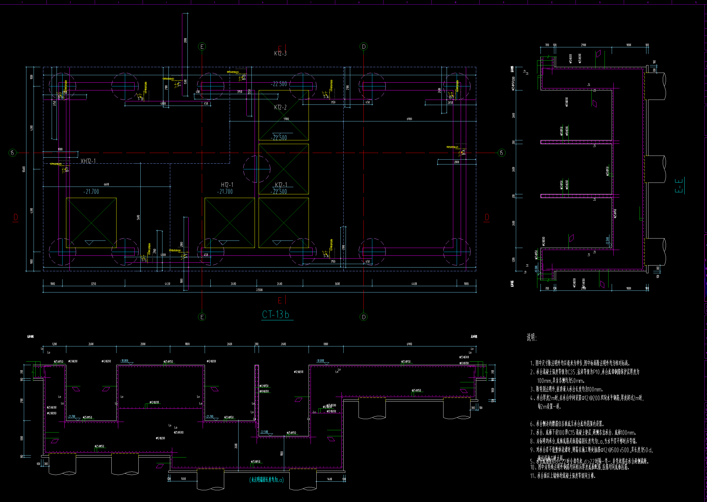Select the 6600 dimension in the plan

[106, 185]
